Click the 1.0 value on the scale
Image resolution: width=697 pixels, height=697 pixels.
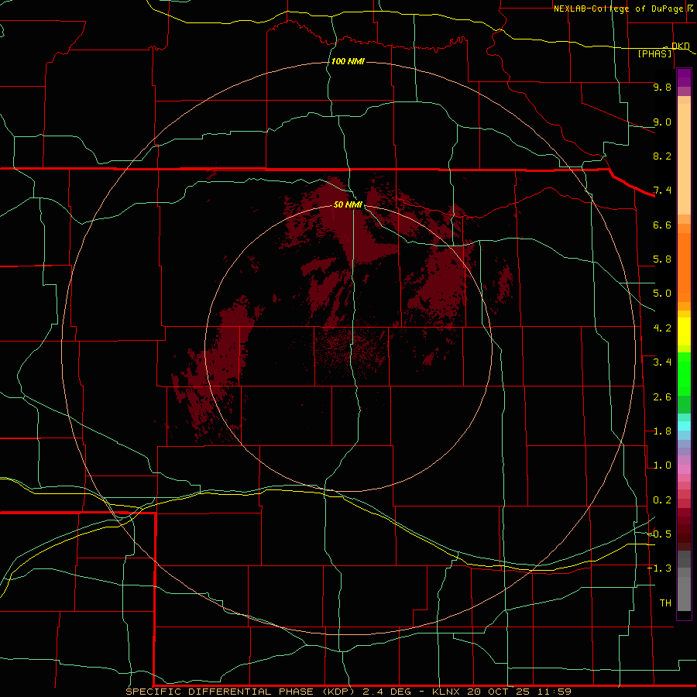click(x=662, y=465)
